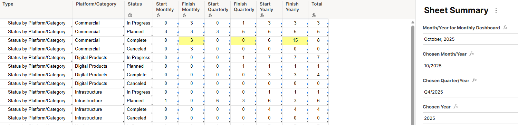The height and width of the screenshot is (125, 518).
Task: Select the Platform/Category column header
Action: (x=99, y=9)
